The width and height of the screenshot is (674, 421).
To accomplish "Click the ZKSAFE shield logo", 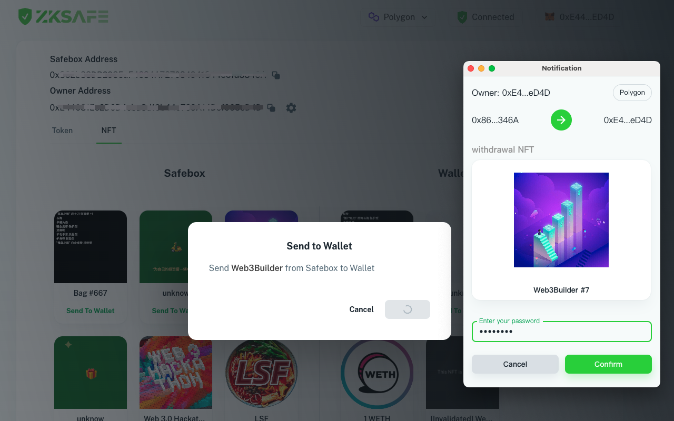I will pyautogui.click(x=25, y=17).
